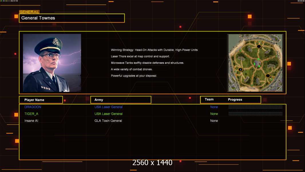Image resolution: width=305 pixels, height=172 pixels.
Task: Click the Player Name column header
Action: pos(41,100)
